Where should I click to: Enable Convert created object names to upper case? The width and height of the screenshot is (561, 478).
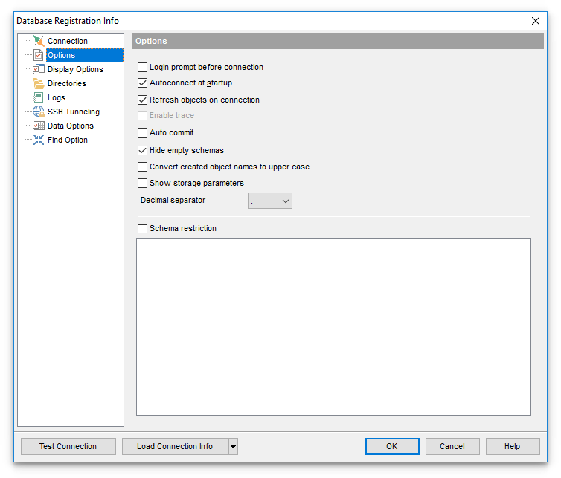[x=142, y=167]
